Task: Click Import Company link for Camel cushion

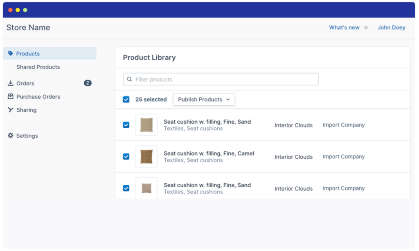Action: click(x=343, y=156)
